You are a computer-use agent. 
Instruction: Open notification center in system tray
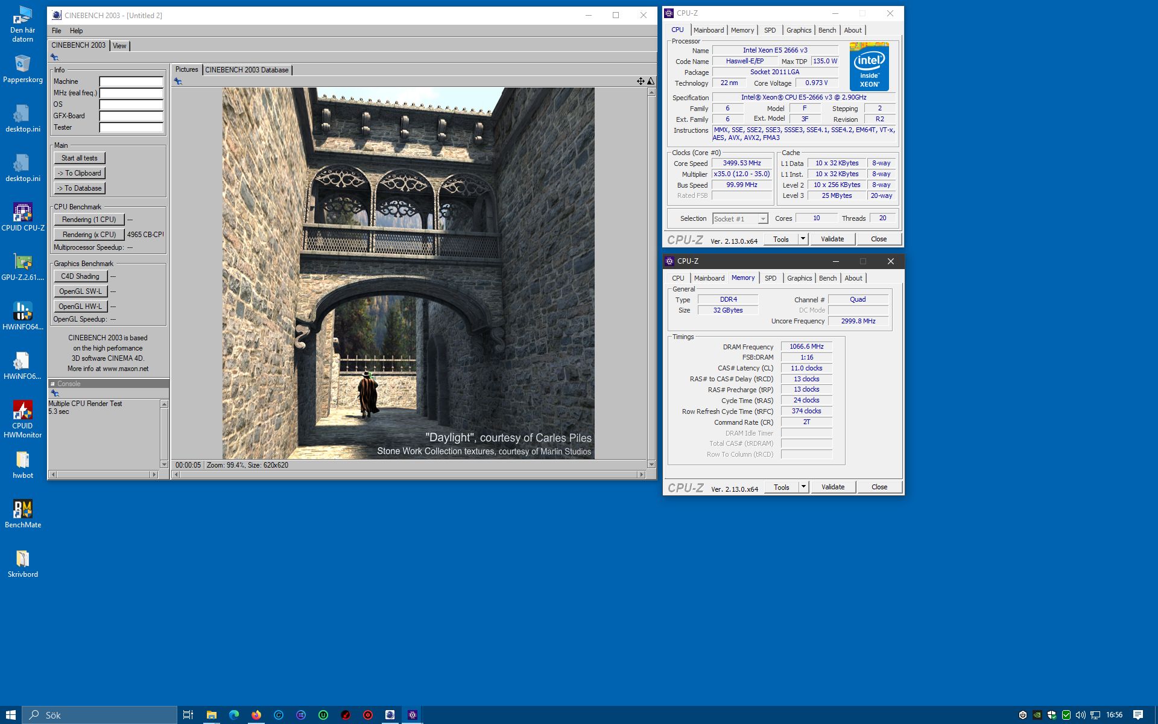tap(1137, 715)
